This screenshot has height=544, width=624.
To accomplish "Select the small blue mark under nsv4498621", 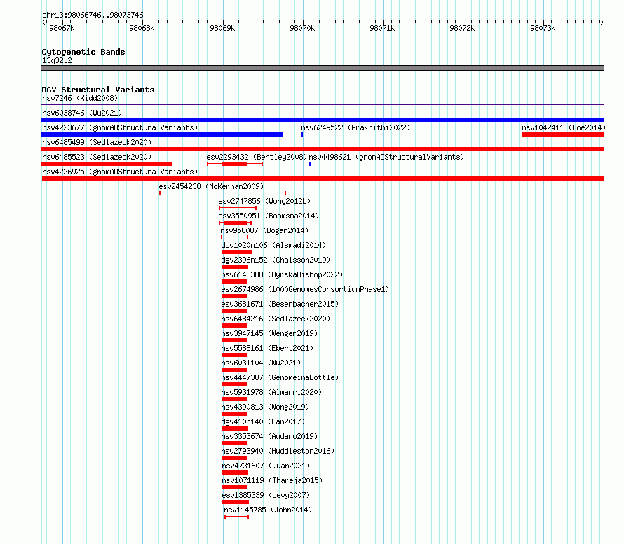I will [x=310, y=164].
